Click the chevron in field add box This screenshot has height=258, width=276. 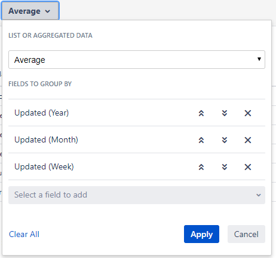click(x=259, y=195)
